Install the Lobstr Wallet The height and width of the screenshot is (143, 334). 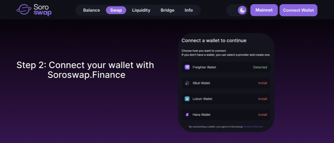click(263, 99)
